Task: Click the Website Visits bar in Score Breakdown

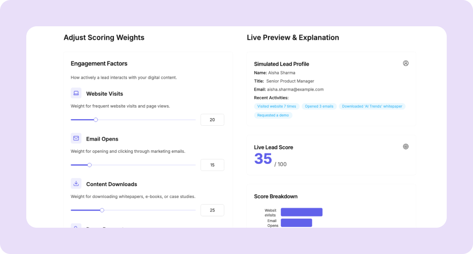Action: point(301,212)
